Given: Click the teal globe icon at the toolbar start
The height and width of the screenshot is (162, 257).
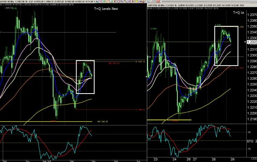Looking at the screenshot, I should pyautogui.click(x=97, y=2).
